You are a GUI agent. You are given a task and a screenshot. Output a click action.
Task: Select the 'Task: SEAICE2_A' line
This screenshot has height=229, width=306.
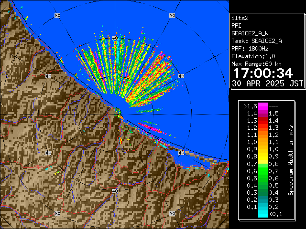coord(257,41)
